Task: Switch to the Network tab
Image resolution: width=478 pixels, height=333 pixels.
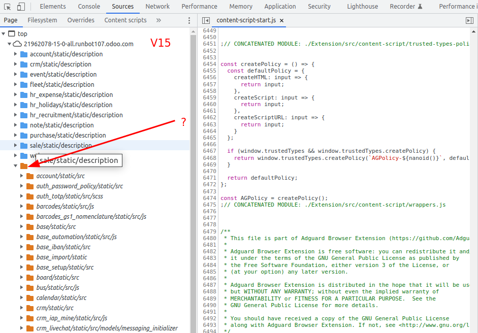Action: (x=157, y=7)
